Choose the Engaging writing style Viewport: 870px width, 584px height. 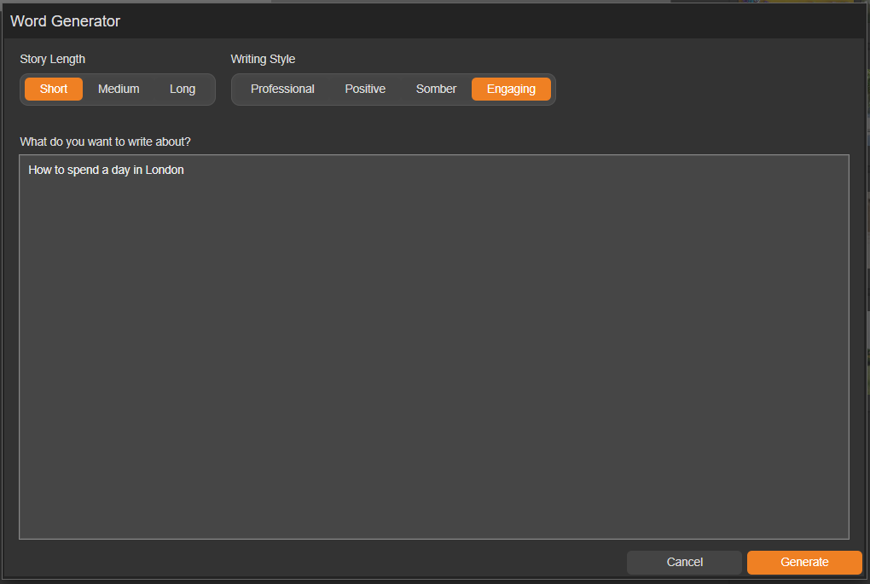tap(511, 89)
